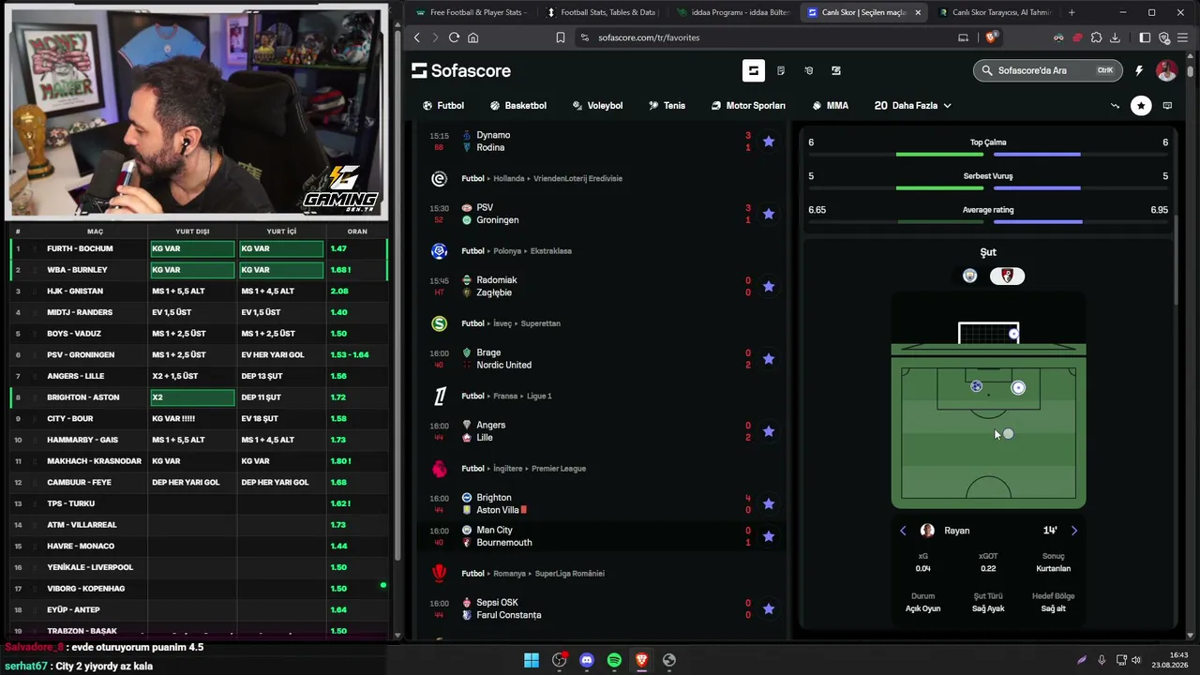Viewport: 1200px width, 675px height.
Task: Open the PSV vs Groningen match row
Action: [600, 214]
